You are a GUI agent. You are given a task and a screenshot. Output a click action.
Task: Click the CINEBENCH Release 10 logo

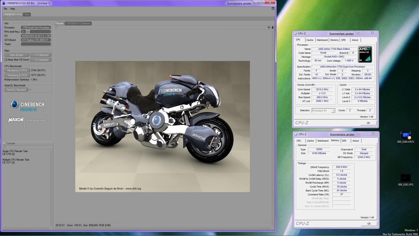click(27, 106)
